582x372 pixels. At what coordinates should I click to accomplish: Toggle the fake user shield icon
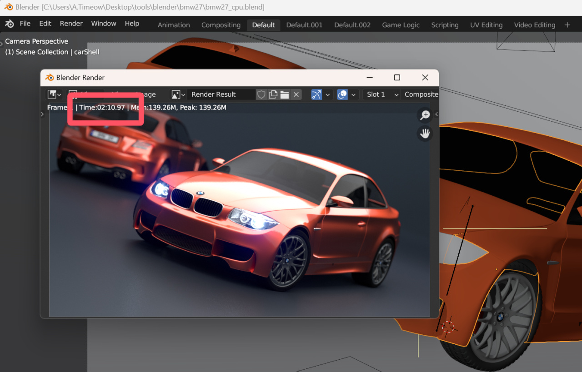[261, 94]
